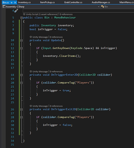Click CompareTag on line 20

66,83
